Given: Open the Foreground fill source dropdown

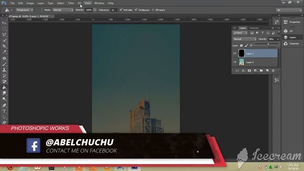Looking at the screenshot, I should point(24,10).
